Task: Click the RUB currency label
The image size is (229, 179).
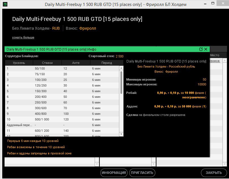Action: pyautogui.click(x=56, y=28)
